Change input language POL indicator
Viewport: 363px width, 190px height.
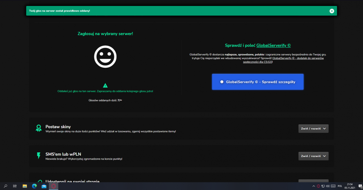click(340, 186)
